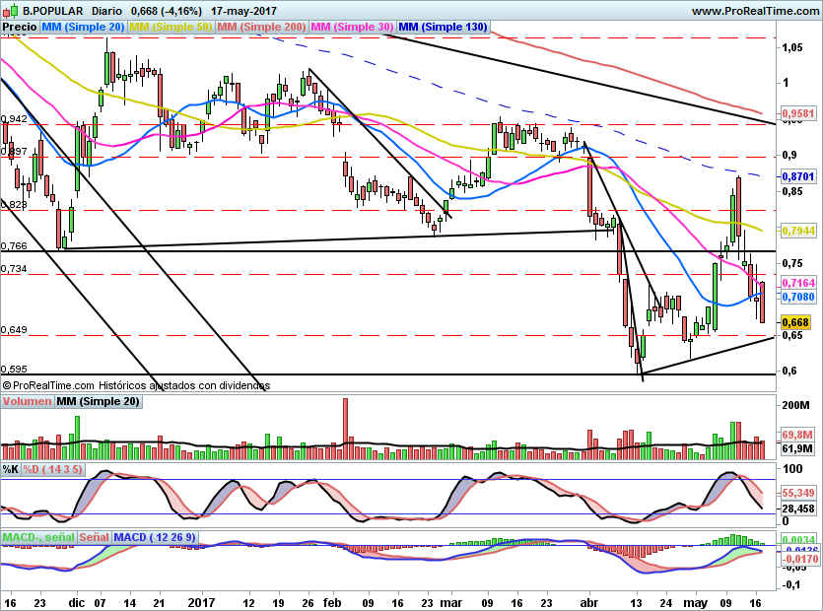Click the MACD (12 26 9) label
The height and width of the screenshot is (611, 823).
[x=155, y=537]
